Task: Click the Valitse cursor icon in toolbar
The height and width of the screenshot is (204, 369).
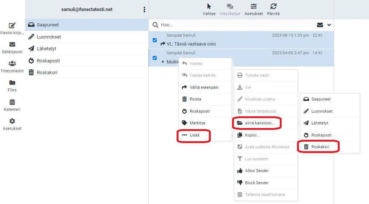Action: 209,6
